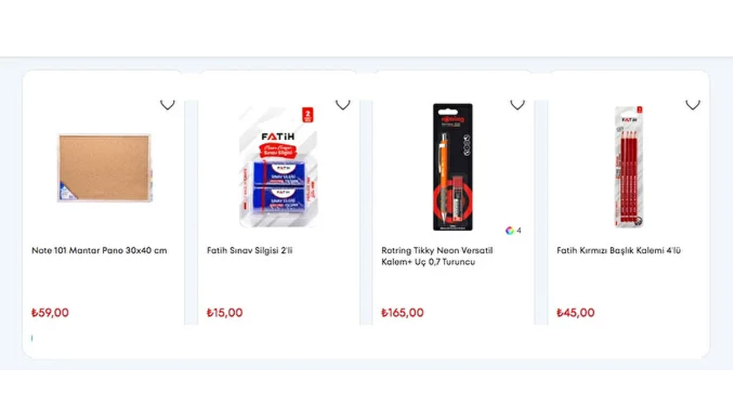Click Fatih Sınav Silgisi 2'li title
This screenshot has width=733, height=412.
coord(250,251)
